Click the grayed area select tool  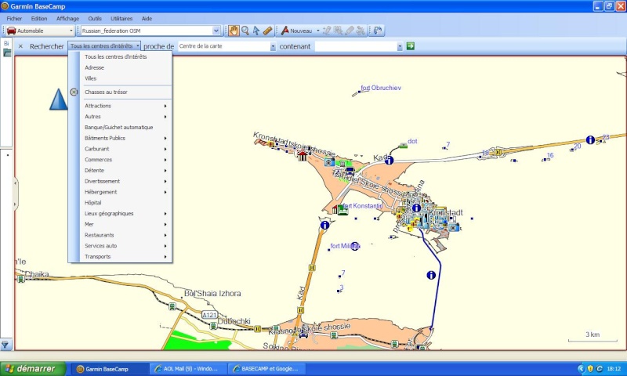tap(339, 31)
